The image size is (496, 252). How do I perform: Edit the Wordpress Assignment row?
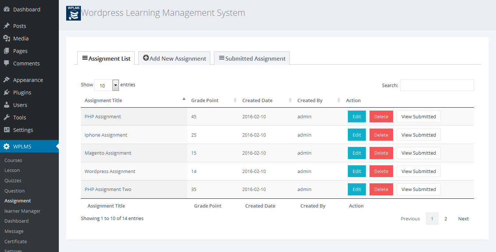coord(357,171)
